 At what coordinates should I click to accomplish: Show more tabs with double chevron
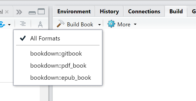(x=19, y=12)
